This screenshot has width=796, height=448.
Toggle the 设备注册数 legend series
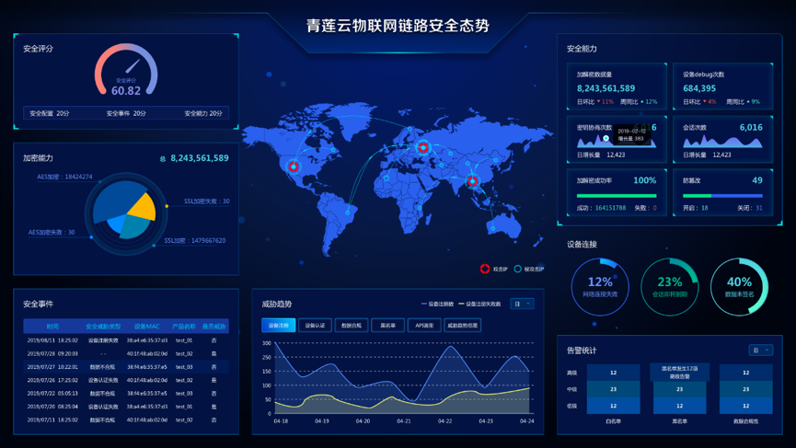point(437,304)
